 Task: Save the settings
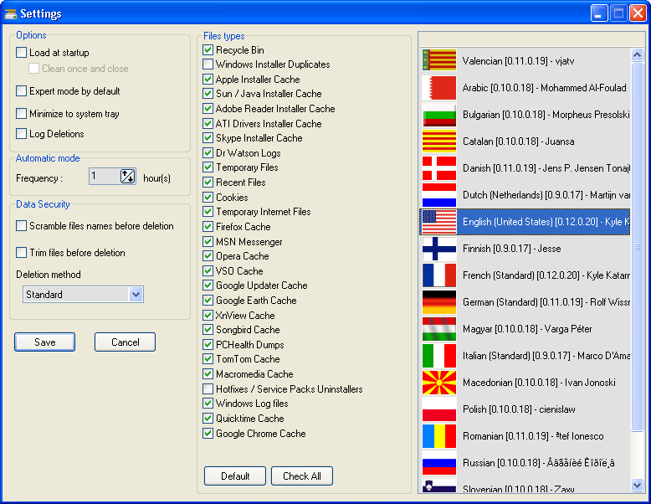[45, 342]
